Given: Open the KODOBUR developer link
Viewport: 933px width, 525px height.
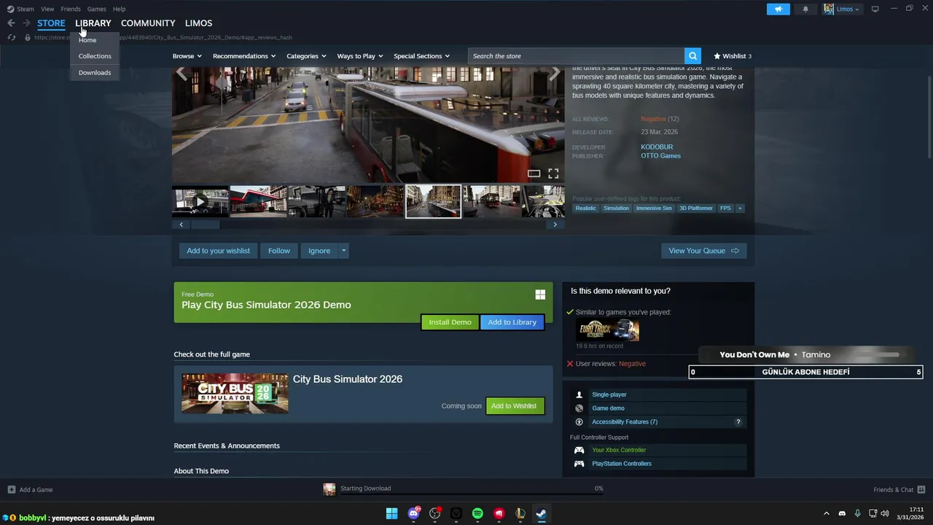Looking at the screenshot, I should 657,147.
